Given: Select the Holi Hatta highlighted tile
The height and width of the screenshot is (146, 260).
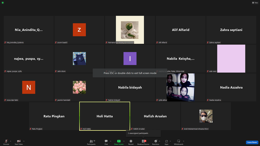Looking at the screenshot, I should (105, 116).
